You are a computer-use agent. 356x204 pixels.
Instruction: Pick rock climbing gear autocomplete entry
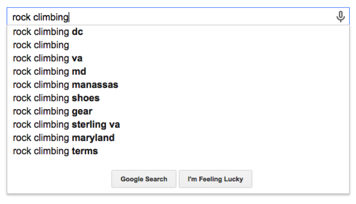pyautogui.click(x=178, y=111)
